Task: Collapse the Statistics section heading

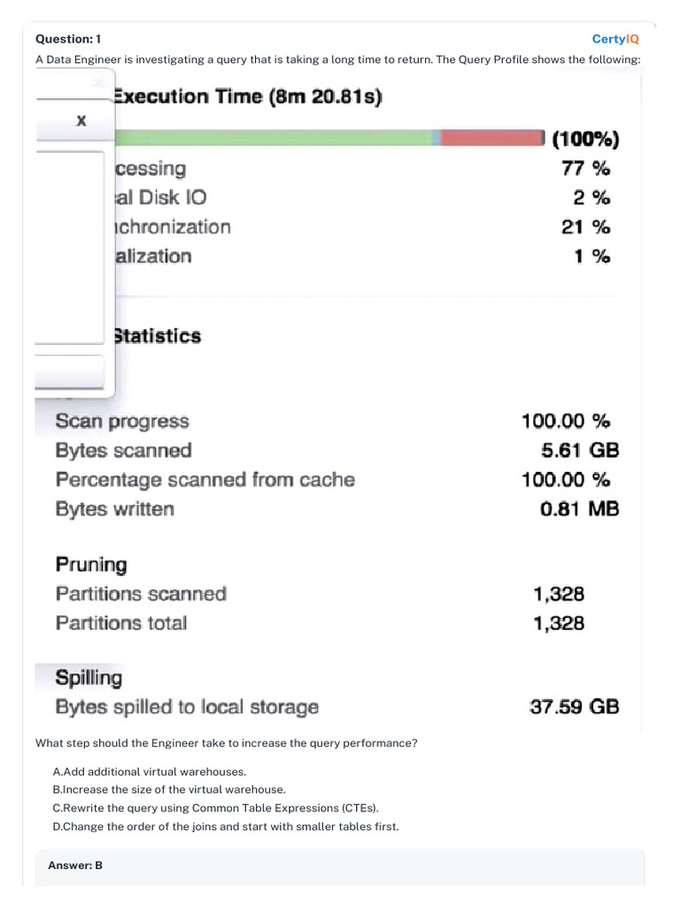Action: click(157, 337)
